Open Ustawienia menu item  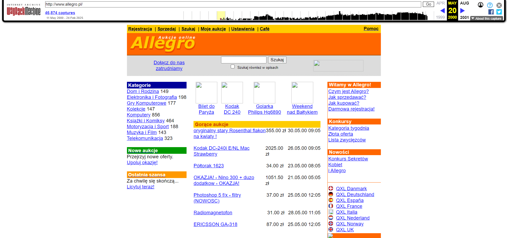point(243,29)
